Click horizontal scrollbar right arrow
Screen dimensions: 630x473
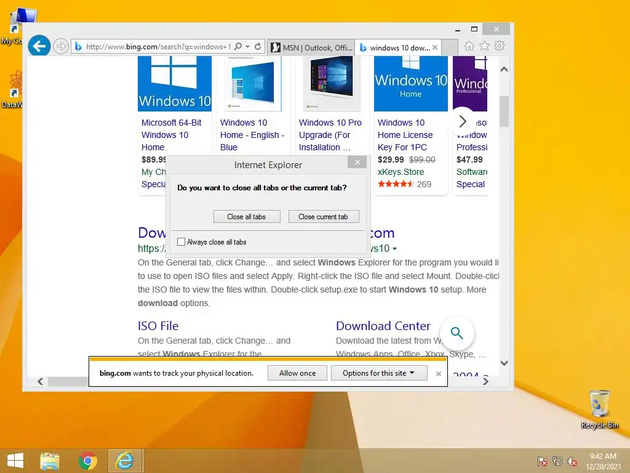click(x=485, y=381)
